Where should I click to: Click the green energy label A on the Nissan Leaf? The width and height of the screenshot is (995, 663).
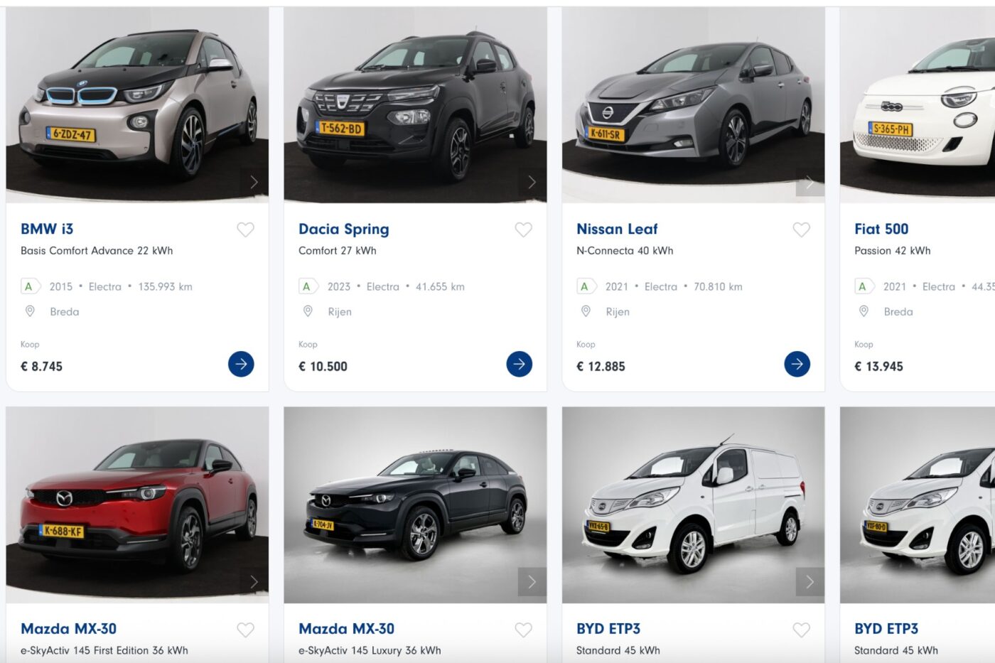[x=585, y=286]
